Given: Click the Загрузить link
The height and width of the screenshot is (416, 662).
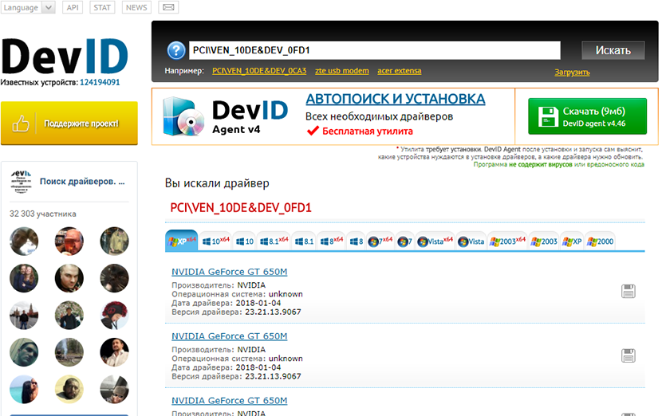Looking at the screenshot, I should point(572,73).
